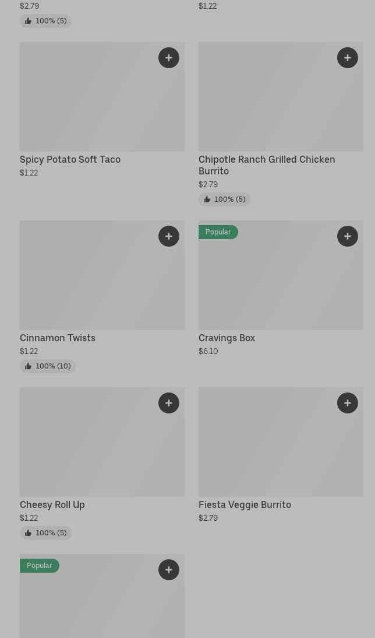Click Cinnamon Twists 100% (10) rating badge

[48, 366]
